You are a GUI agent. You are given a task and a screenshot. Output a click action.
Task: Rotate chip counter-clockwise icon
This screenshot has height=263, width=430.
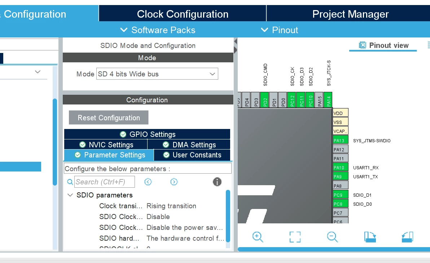[x=407, y=237]
